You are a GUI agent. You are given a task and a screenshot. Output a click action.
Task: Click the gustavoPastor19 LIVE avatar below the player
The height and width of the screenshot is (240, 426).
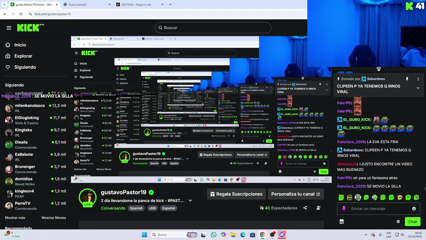(88, 198)
